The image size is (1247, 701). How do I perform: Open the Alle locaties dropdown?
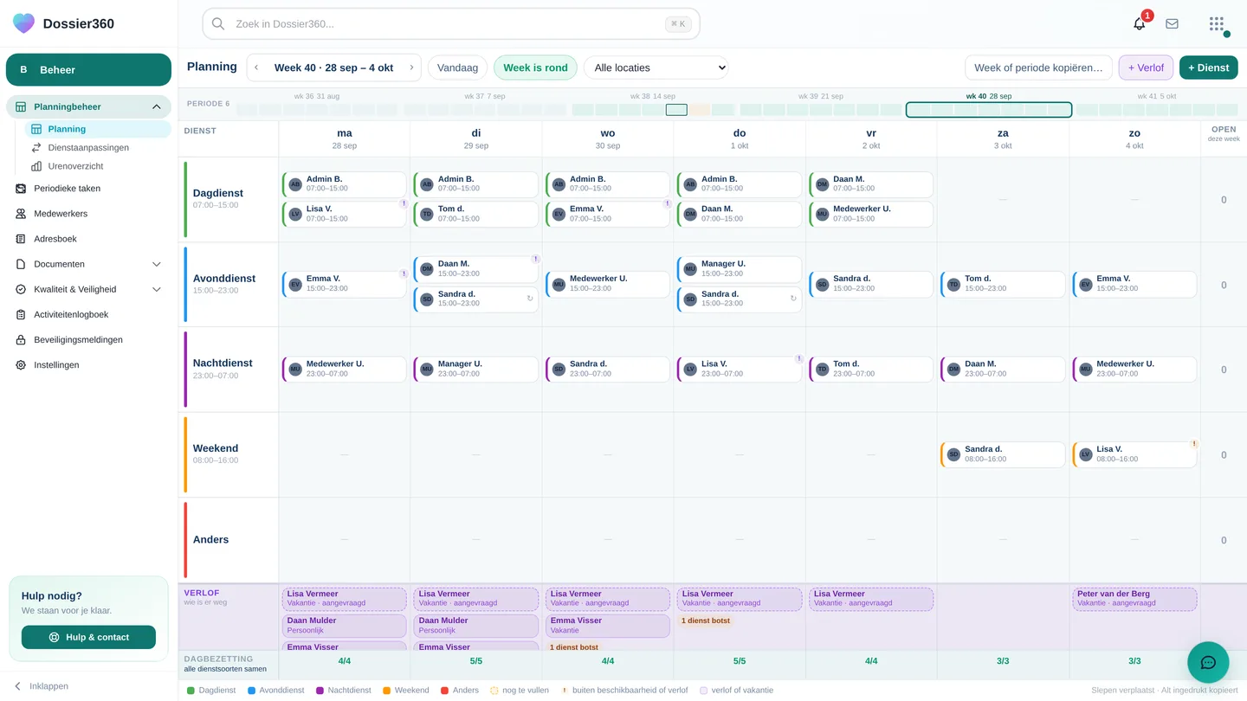(656, 68)
